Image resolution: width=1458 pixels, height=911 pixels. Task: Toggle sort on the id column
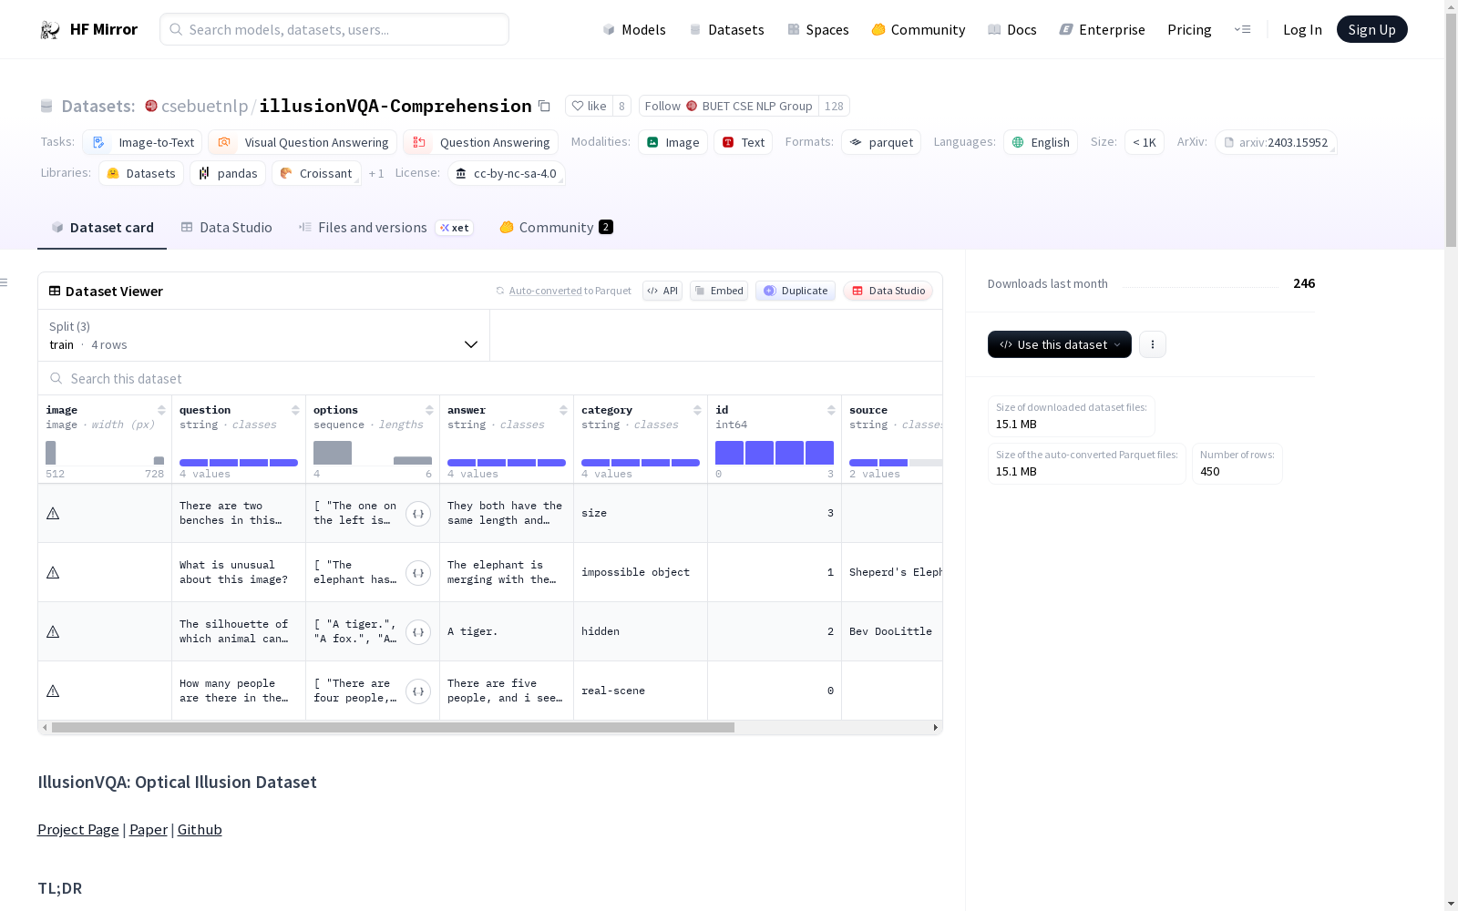pos(831,410)
